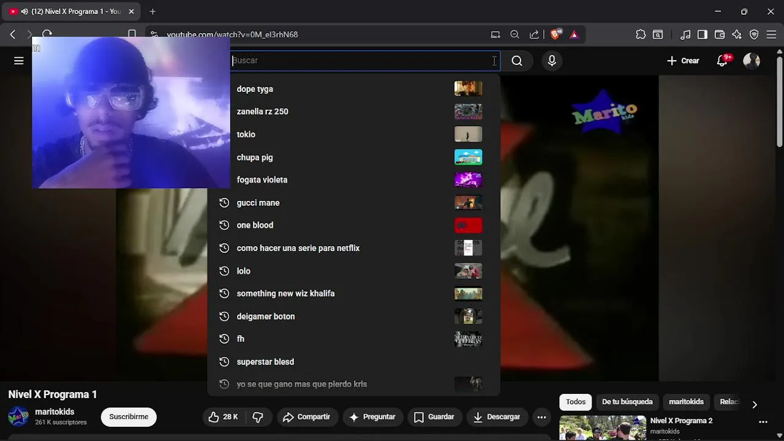Show more filter chips with right arrow

[755, 404]
